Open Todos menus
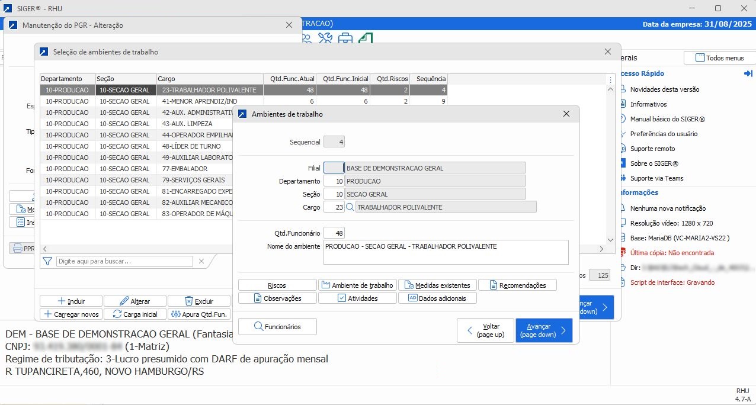756x405 pixels. [719, 58]
